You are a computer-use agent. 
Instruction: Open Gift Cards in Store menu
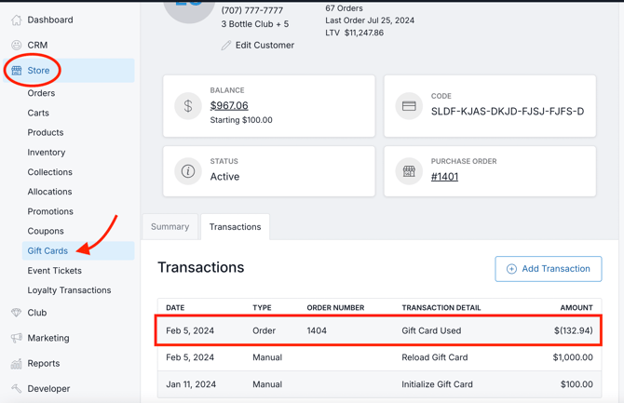(x=47, y=250)
